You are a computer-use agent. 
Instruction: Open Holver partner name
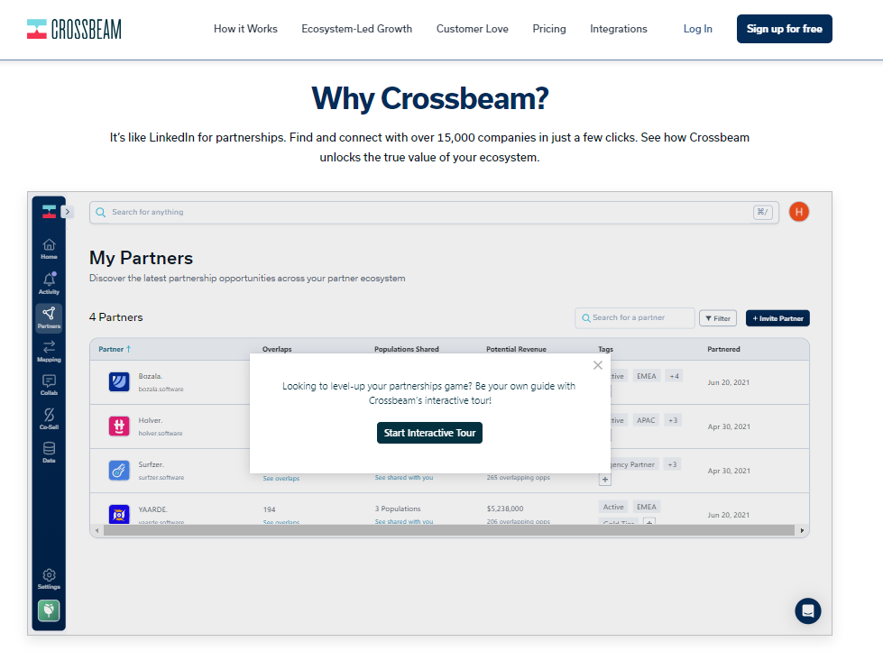point(151,421)
